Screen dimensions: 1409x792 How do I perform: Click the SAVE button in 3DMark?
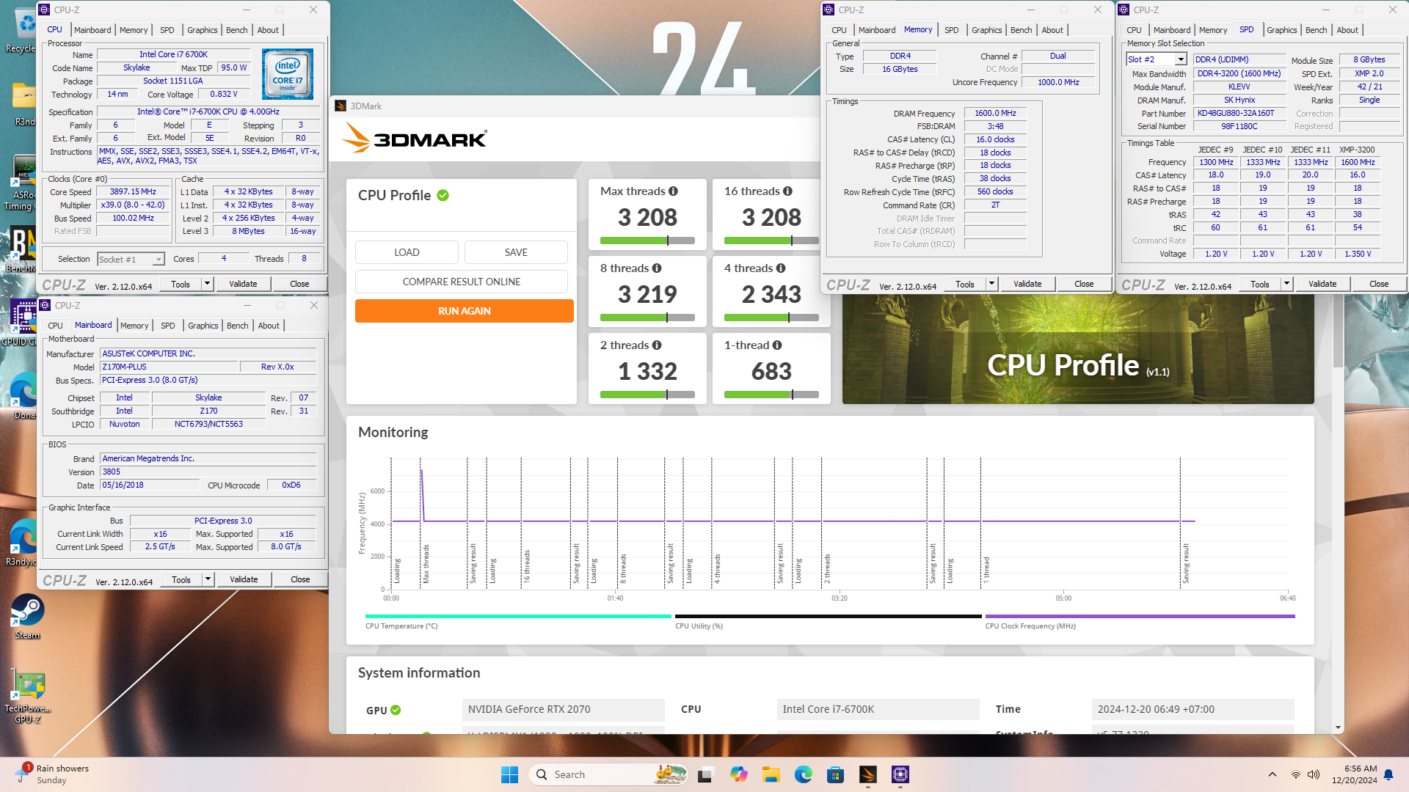click(x=516, y=252)
